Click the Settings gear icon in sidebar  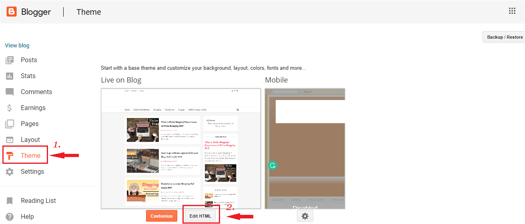pos(10,172)
